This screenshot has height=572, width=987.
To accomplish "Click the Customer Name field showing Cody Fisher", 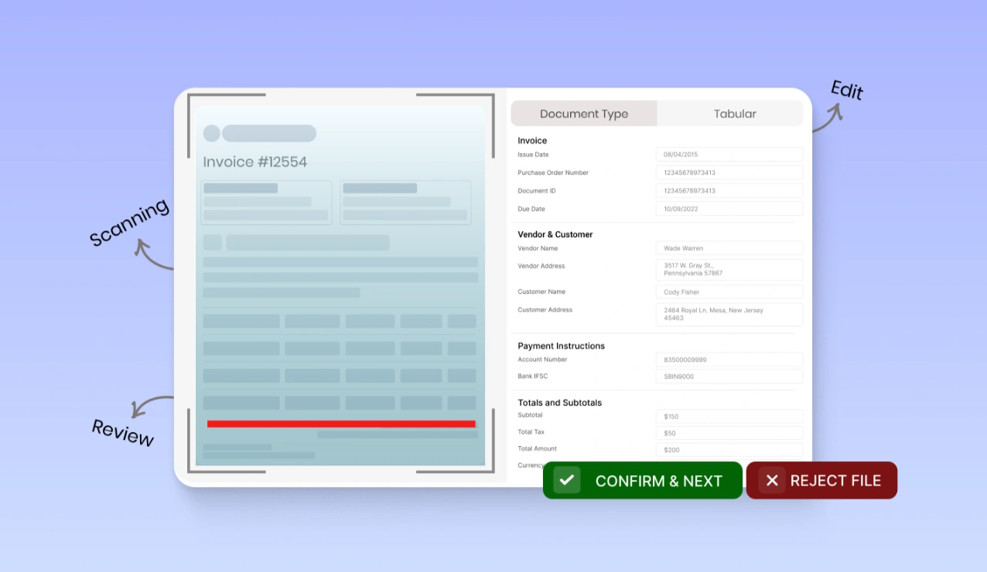I will tap(728, 291).
